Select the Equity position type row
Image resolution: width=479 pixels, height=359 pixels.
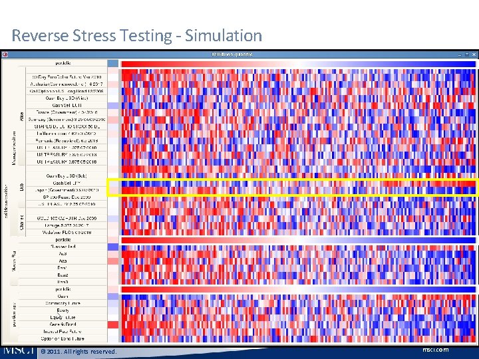pos(63,310)
